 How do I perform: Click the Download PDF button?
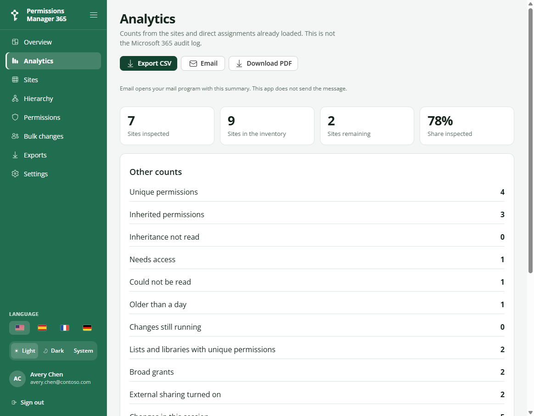pyautogui.click(x=263, y=63)
